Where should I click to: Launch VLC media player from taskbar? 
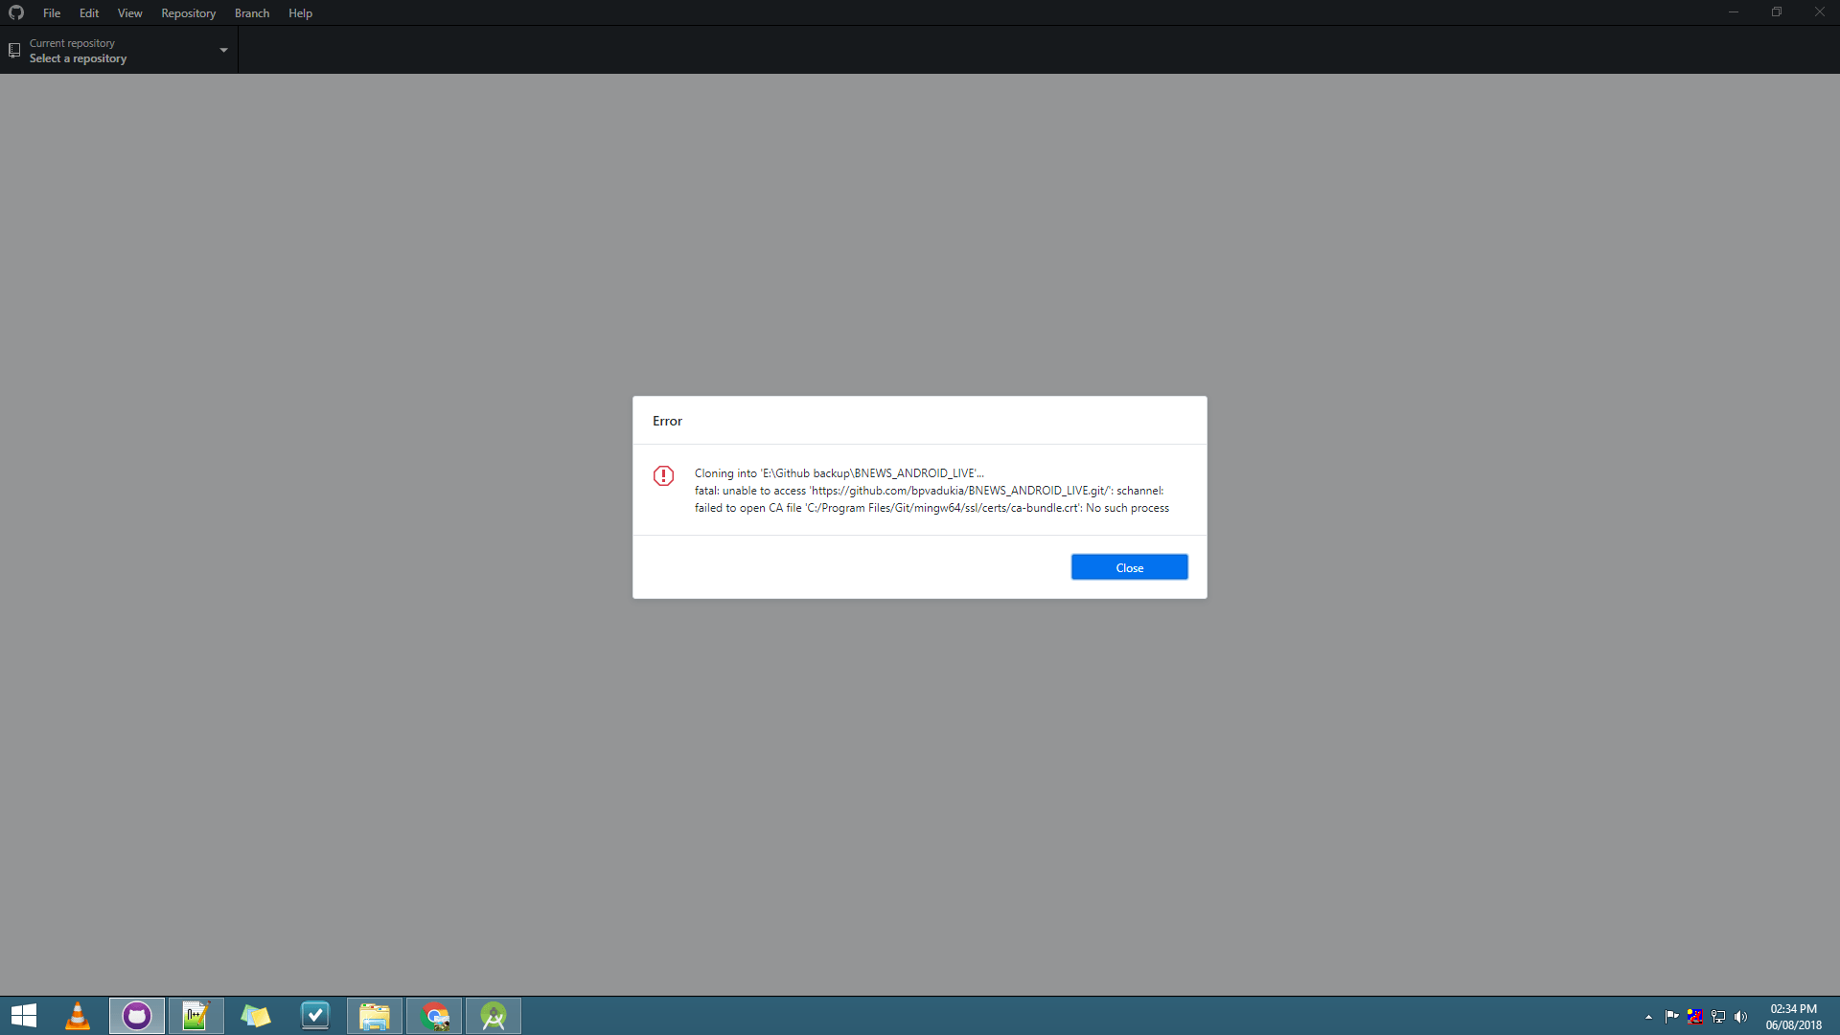(78, 1015)
